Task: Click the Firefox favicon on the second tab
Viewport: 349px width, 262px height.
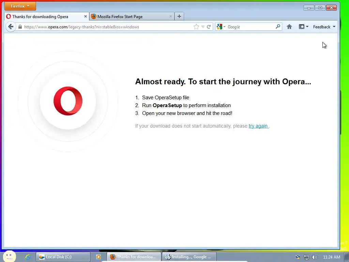Action: [94, 16]
